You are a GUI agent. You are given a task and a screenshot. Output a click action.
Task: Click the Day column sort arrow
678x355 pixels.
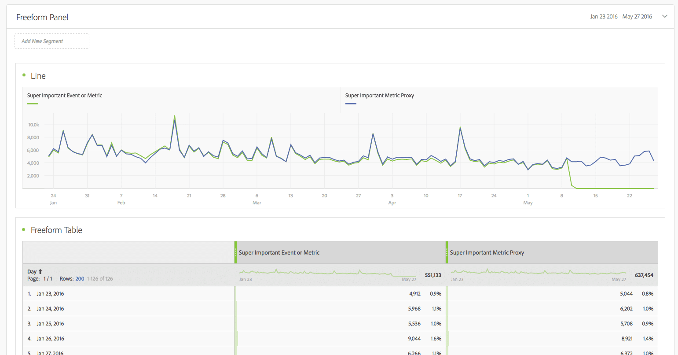click(x=40, y=272)
